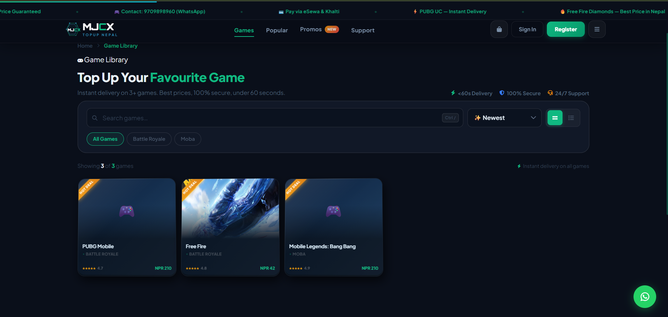Go to Home via breadcrumb
This screenshot has height=317, width=668.
coord(85,46)
